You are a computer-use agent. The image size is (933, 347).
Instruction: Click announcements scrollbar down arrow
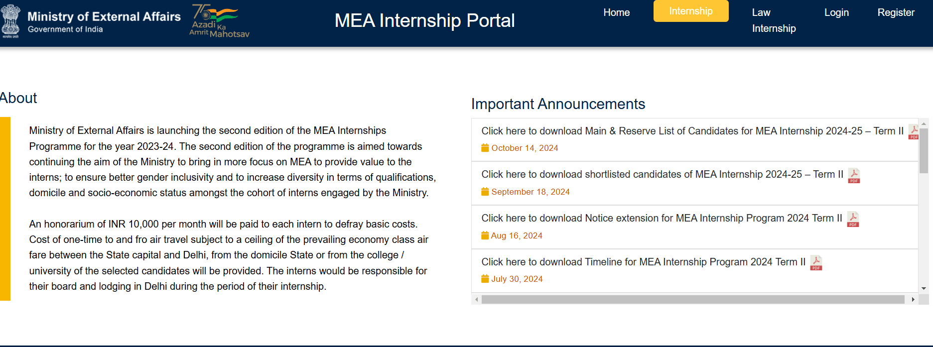[x=924, y=288]
